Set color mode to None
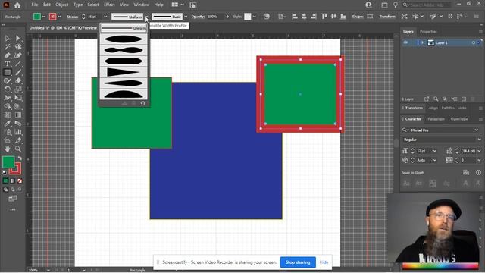Image resolution: width=485 pixels, height=273 pixels. click(20, 180)
